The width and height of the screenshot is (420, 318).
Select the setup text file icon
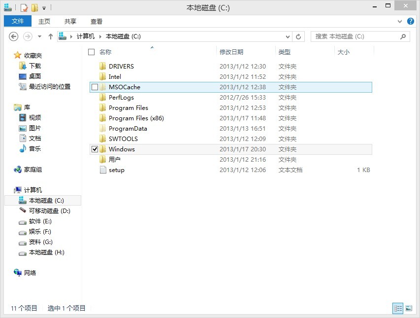tap(103, 170)
